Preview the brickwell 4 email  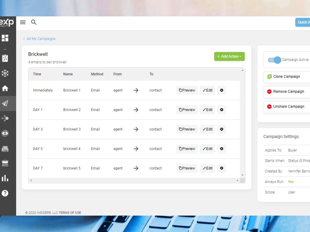pos(187,149)
